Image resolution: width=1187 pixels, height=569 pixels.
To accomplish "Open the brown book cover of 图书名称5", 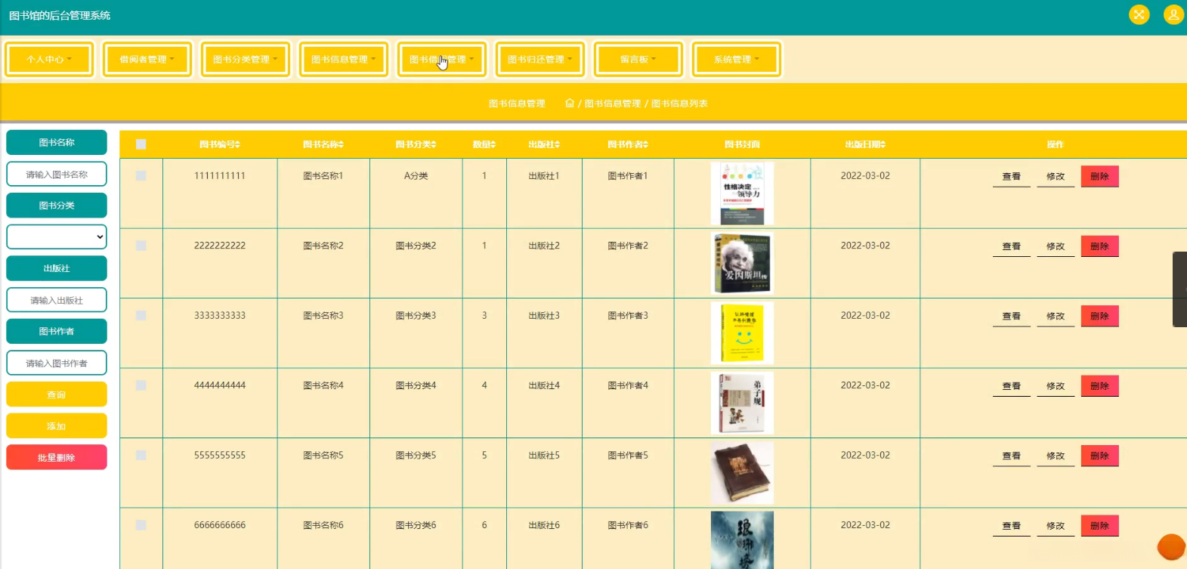I will click(x=742, y=473).
